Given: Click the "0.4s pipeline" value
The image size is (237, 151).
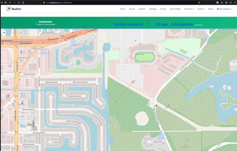Looking at the screenshot, I should click(x=182, y=24).
